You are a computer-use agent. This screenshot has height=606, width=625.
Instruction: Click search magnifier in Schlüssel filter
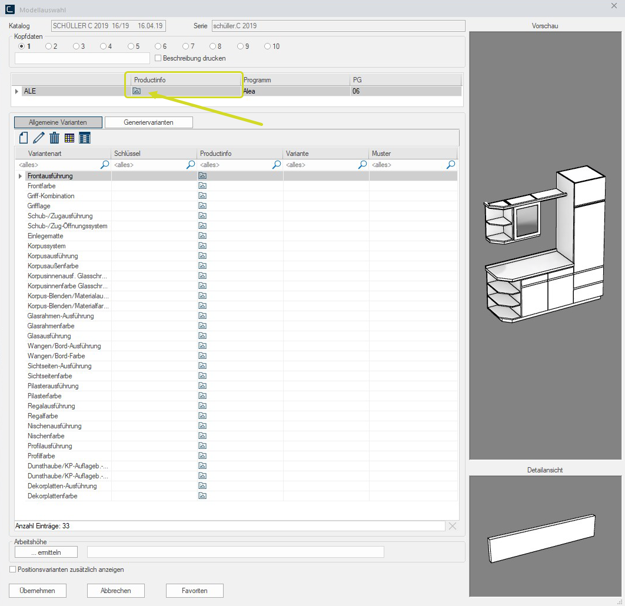click(191, 165)
